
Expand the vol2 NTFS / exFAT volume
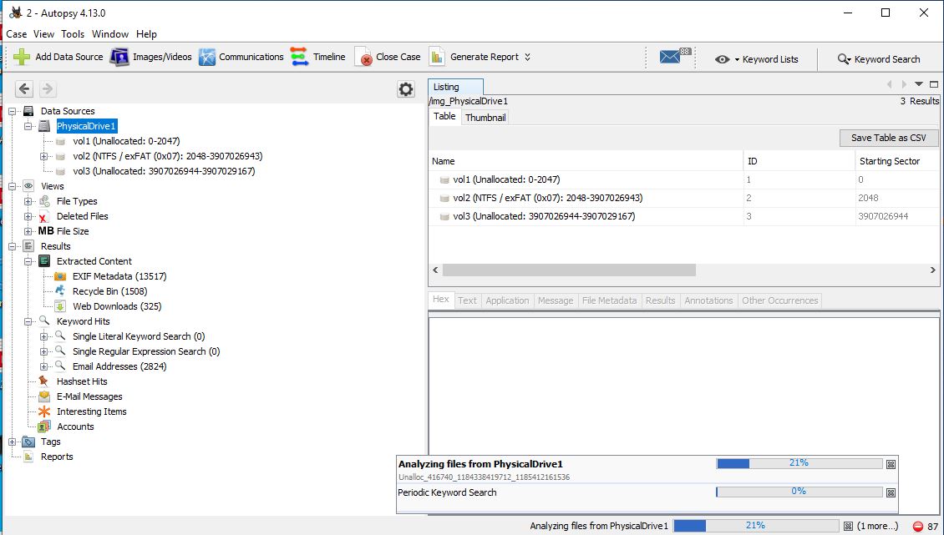point(44,156)
